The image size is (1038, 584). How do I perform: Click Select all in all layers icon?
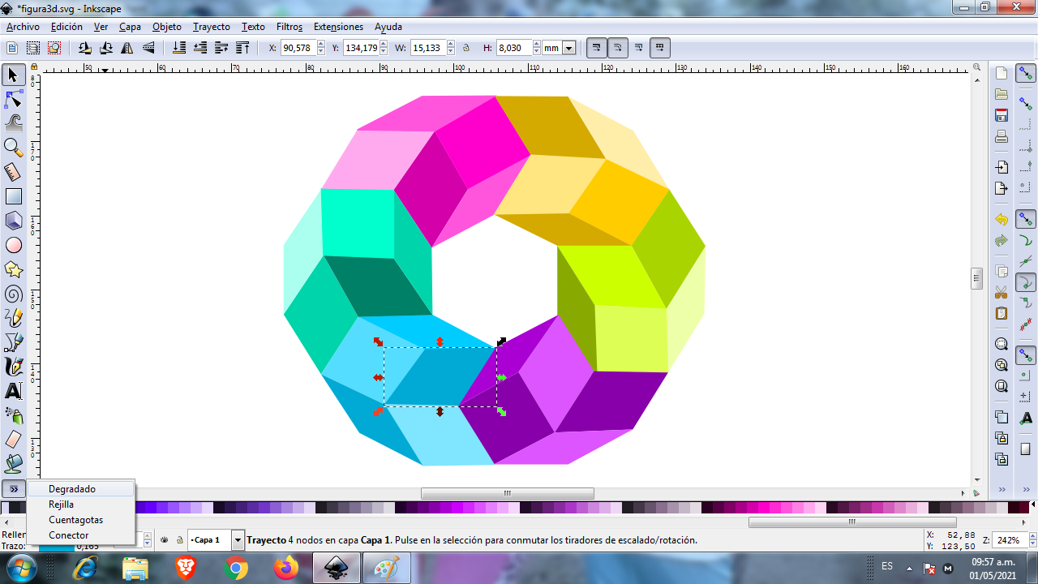tap(33, 48)
